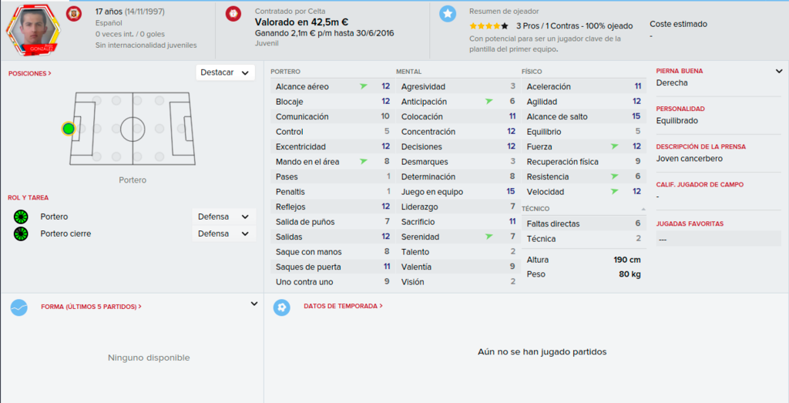Open Forma (últimos 5 partidos) link

[91, 307]
